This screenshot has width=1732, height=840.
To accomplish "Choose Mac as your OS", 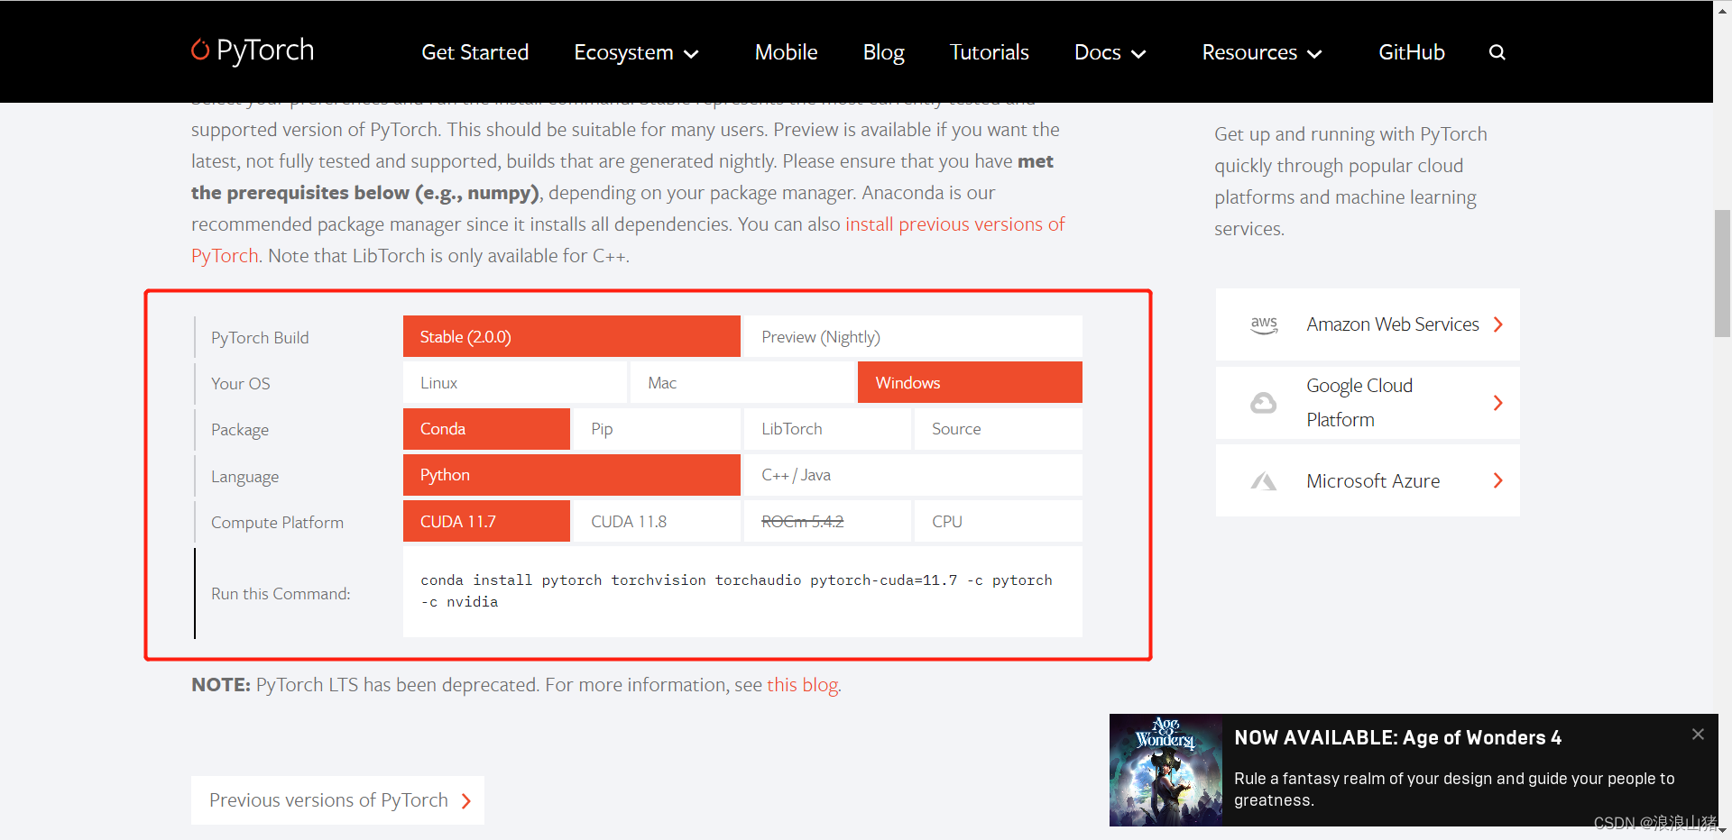I will coord(742,382).
